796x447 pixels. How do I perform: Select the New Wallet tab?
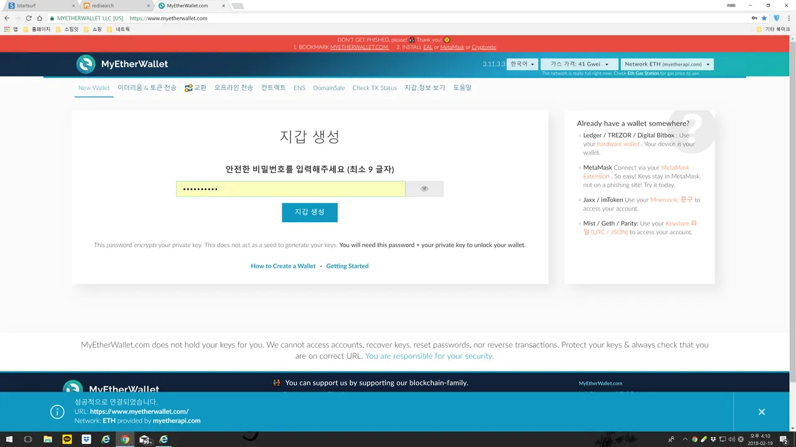94,88
